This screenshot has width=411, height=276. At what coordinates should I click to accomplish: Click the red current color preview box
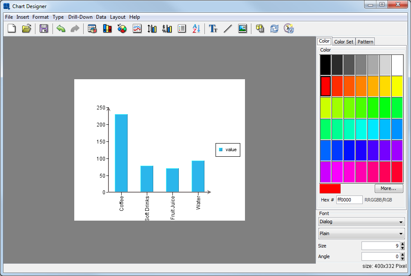click(330, 189)
